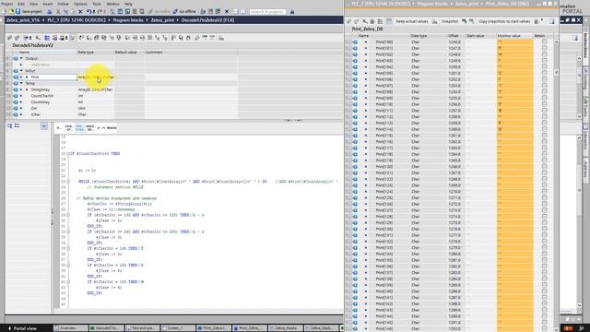Image resolution: width=590 pixels, height=332 pixels.
Task: Click the undo arrow icon
Action: 88,12
